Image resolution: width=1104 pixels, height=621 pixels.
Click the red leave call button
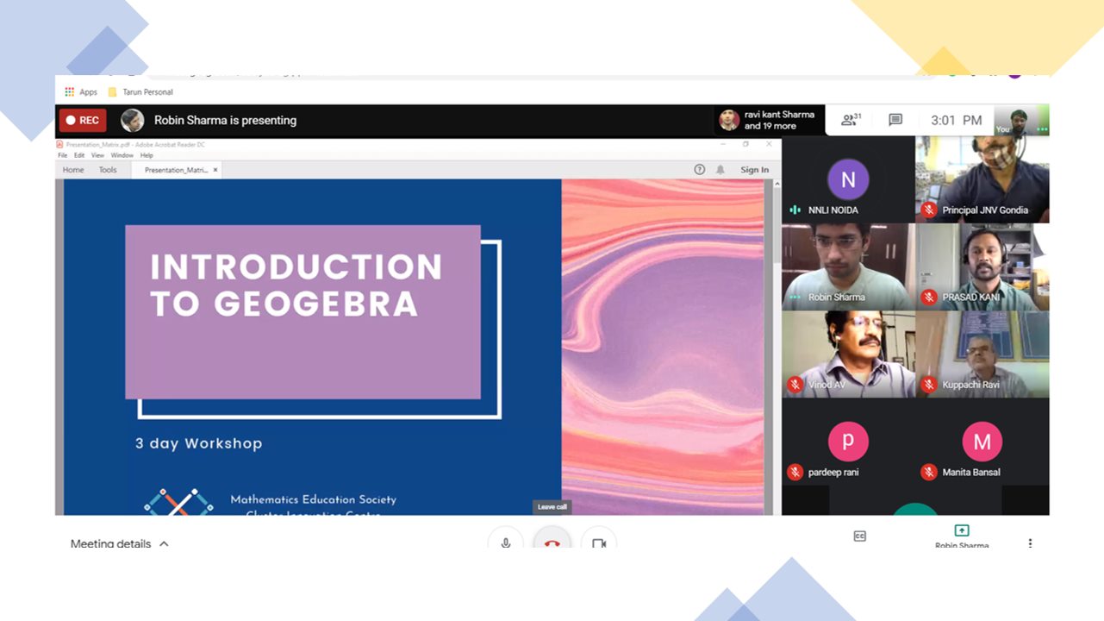pos(552,542)
